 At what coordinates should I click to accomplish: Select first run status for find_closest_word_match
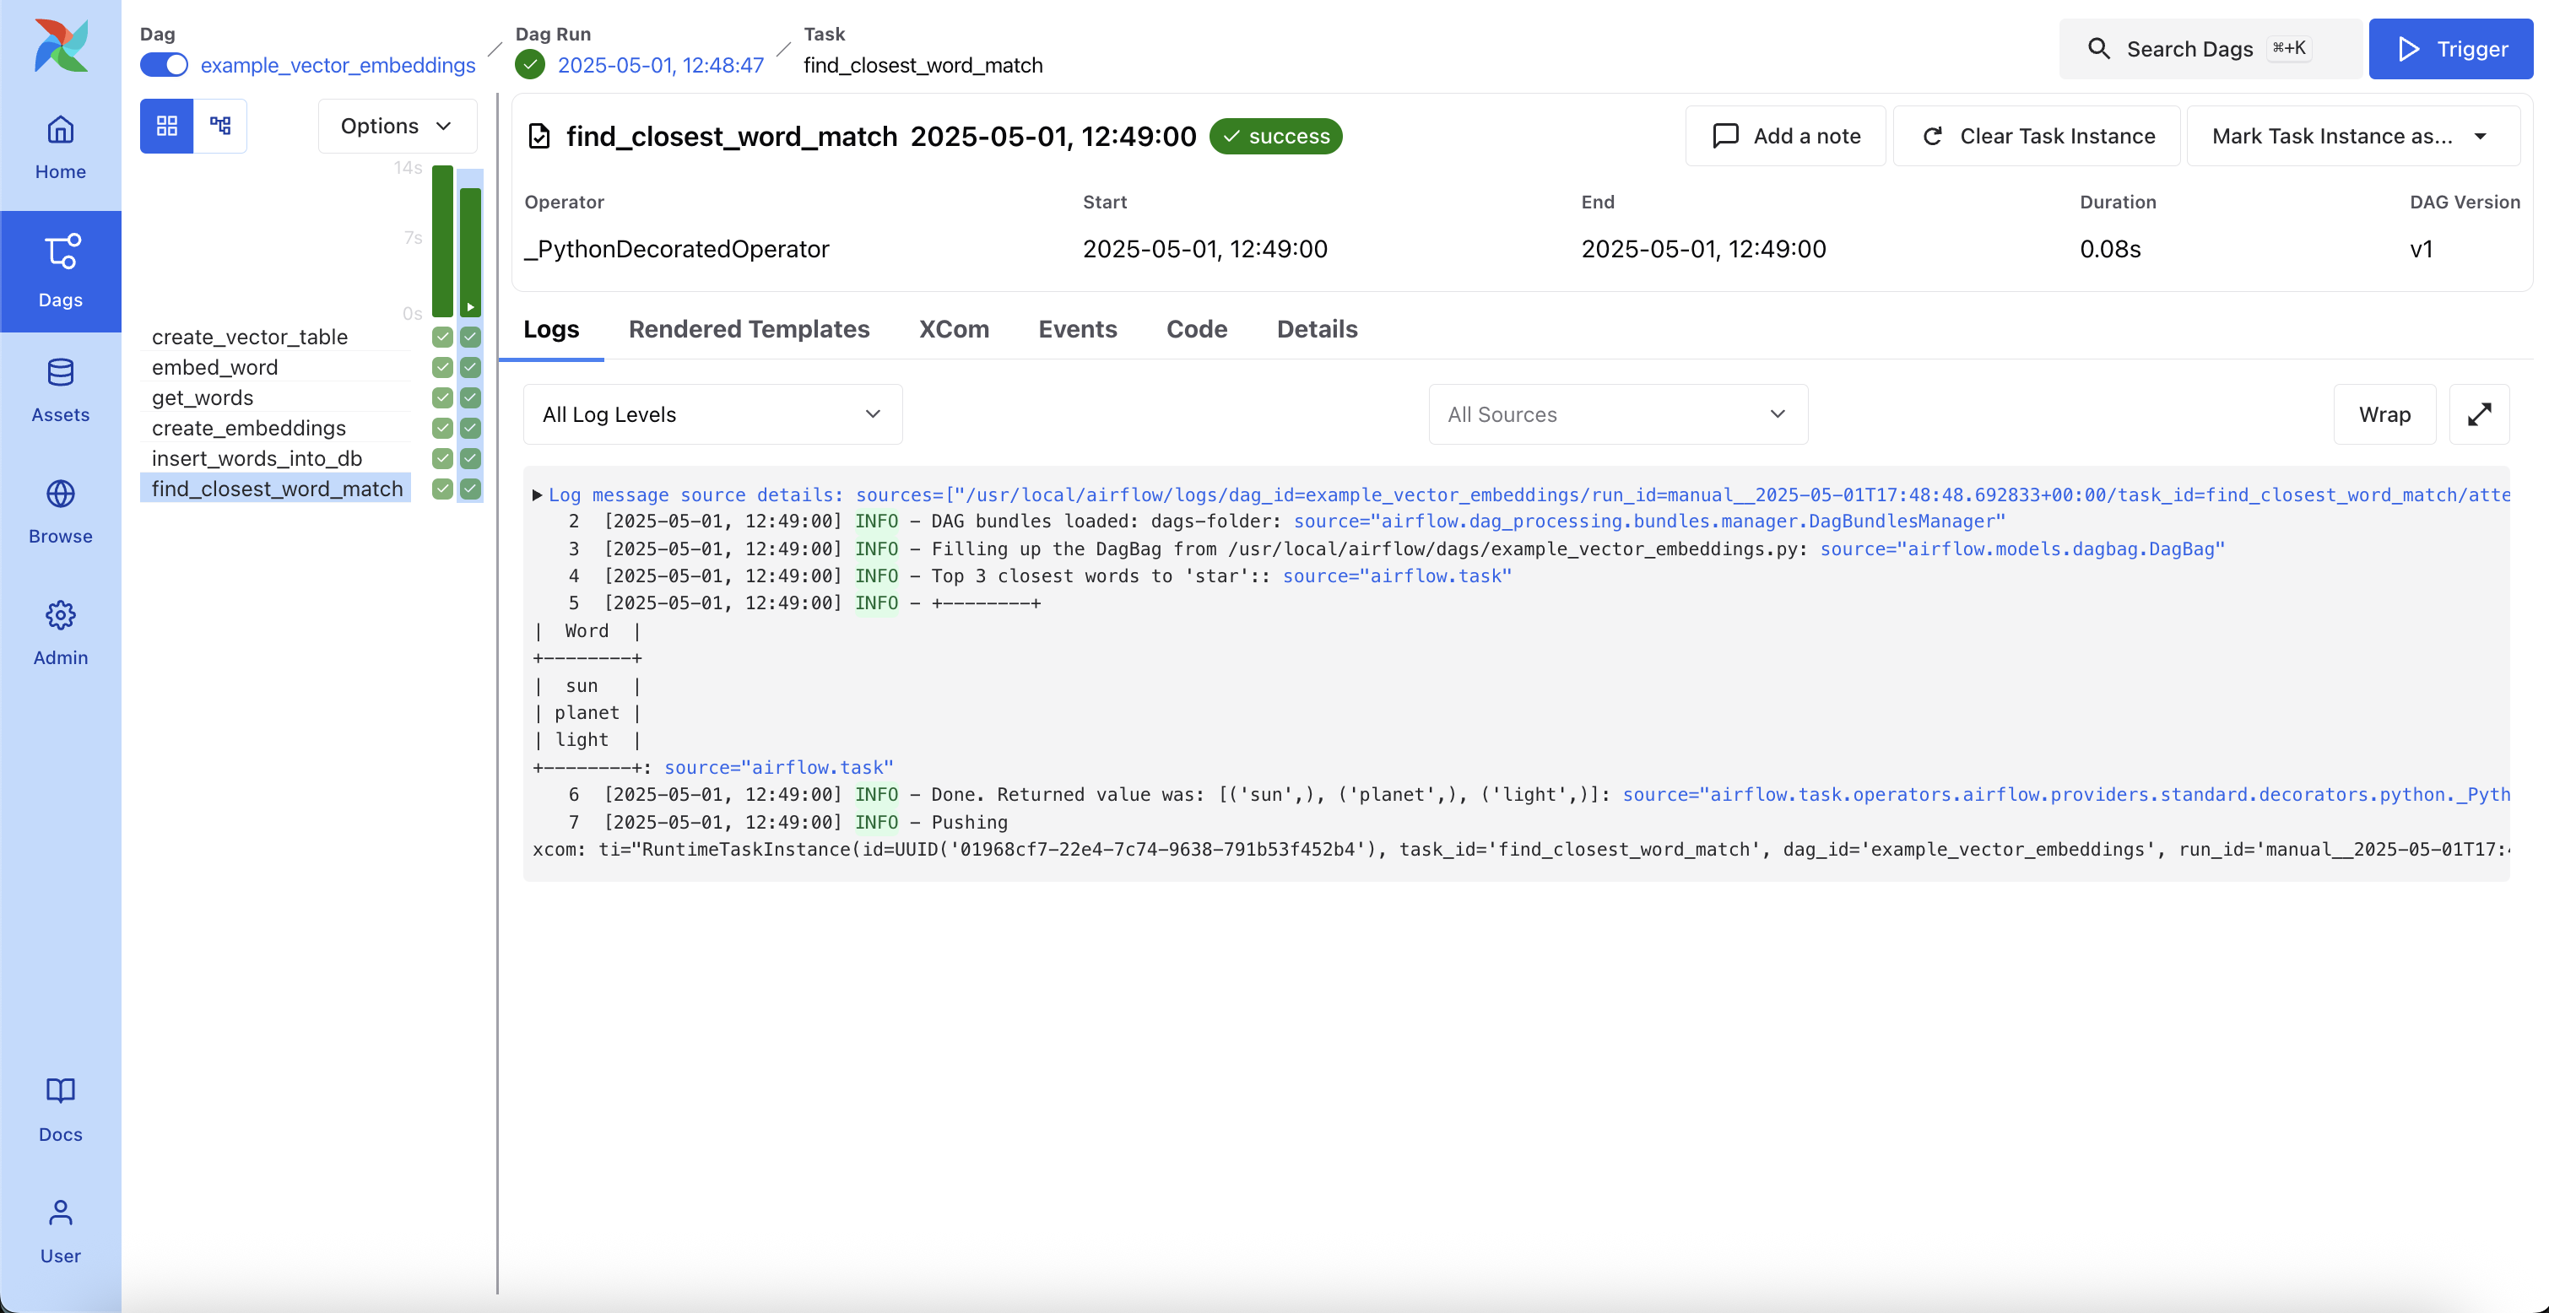point(442,489)
